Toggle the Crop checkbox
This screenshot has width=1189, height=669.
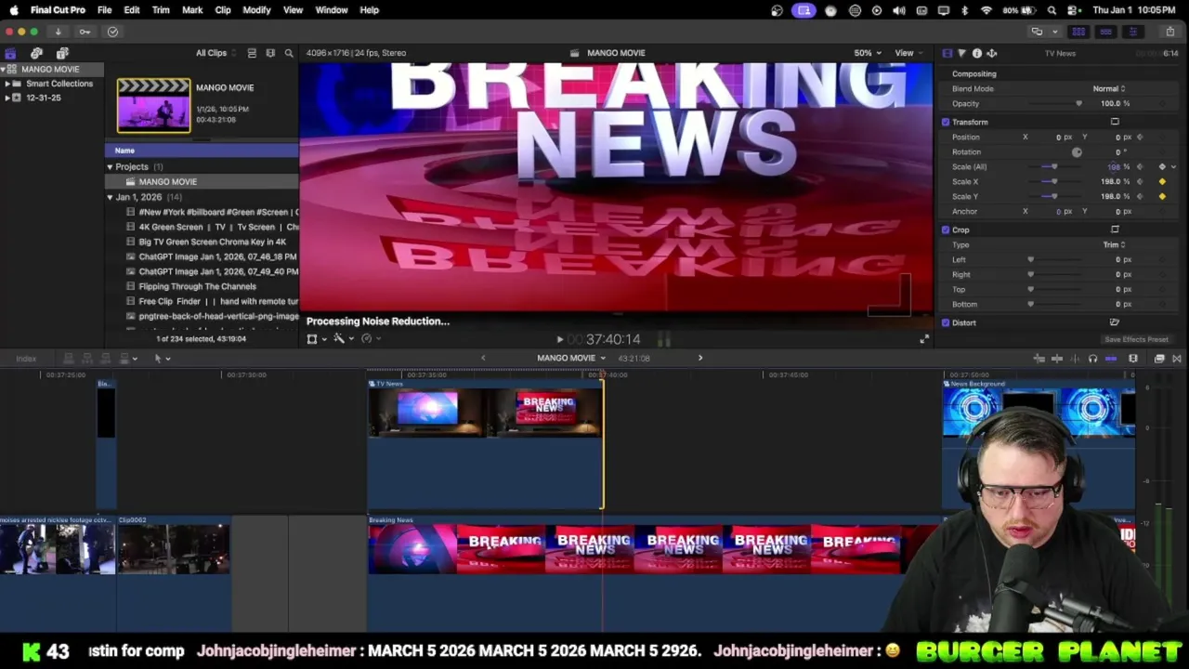tap(946, 230)
